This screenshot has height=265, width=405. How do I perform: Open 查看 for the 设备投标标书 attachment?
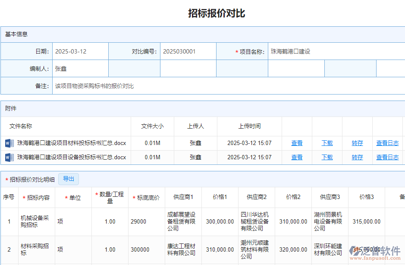[297, 157]
